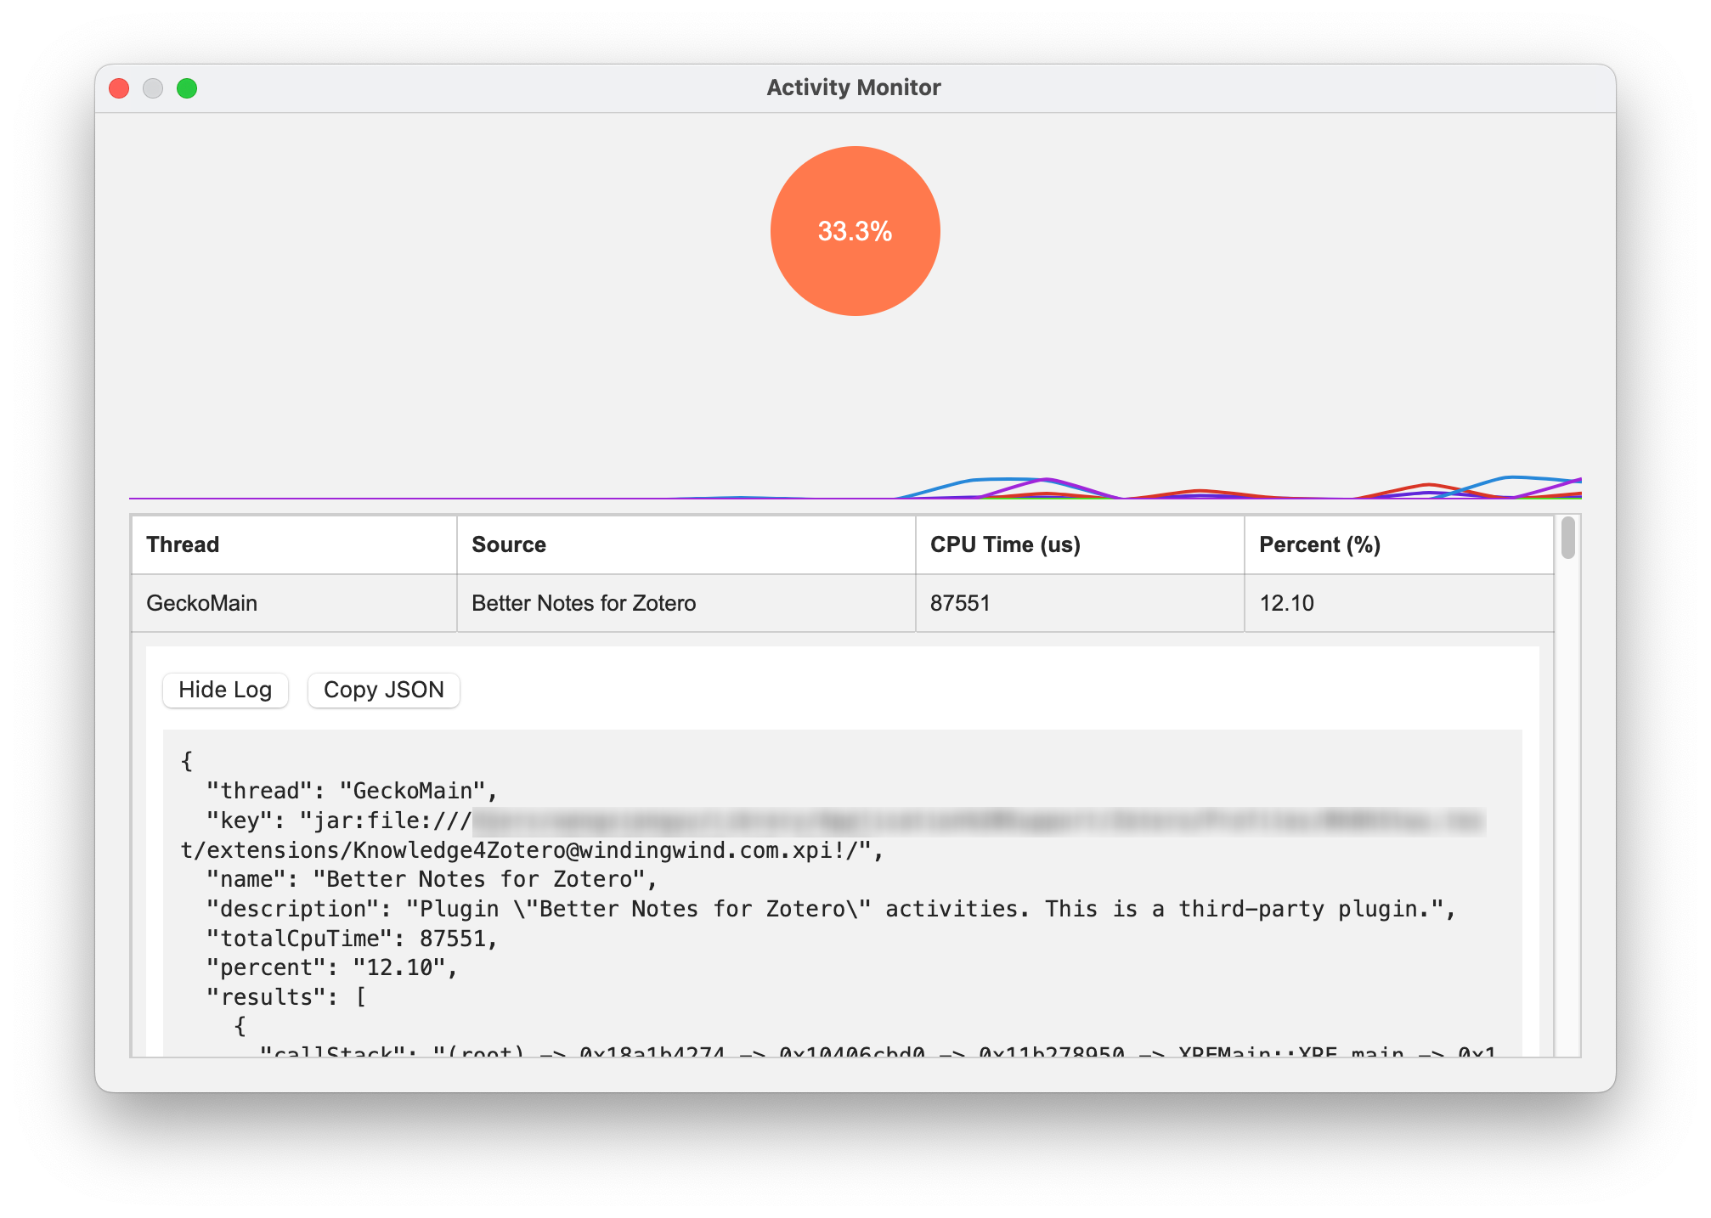Sort by the CPU Time (us) header

[1005, 544]
